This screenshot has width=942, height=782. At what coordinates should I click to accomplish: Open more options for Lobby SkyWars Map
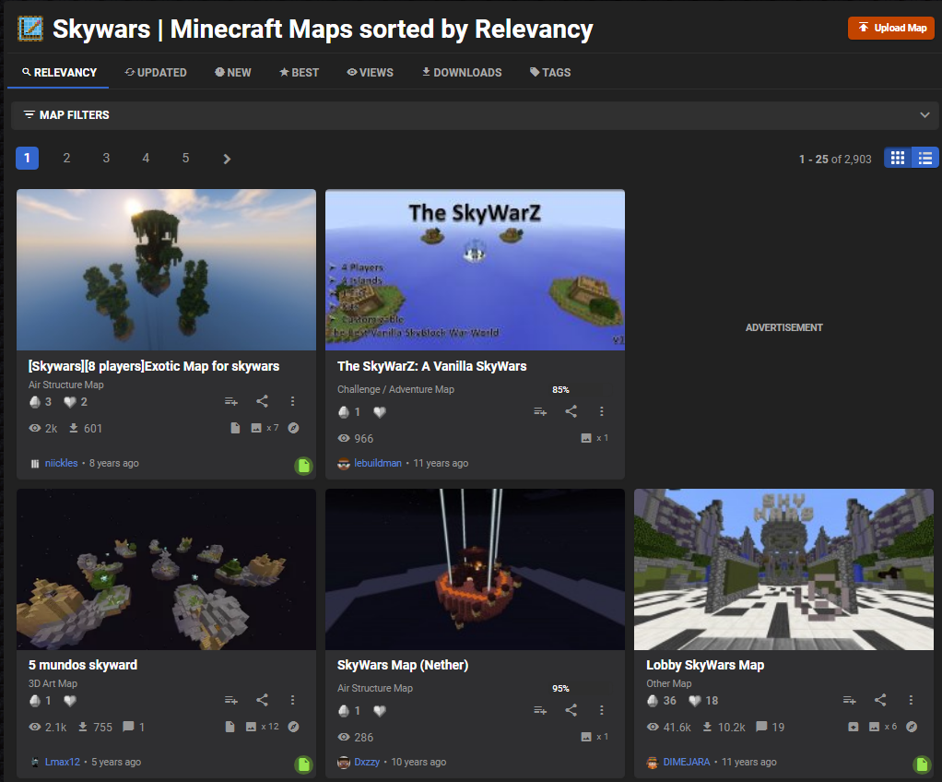(911, 700)
